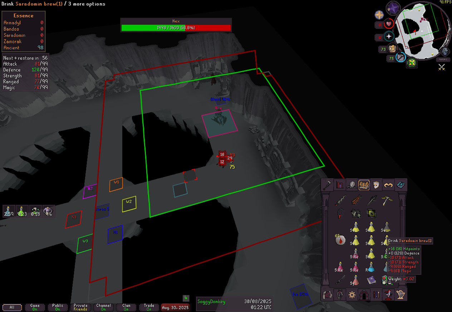Select the gold pickaxe in the inventory

pyautogui.click(x=386, y=201)
